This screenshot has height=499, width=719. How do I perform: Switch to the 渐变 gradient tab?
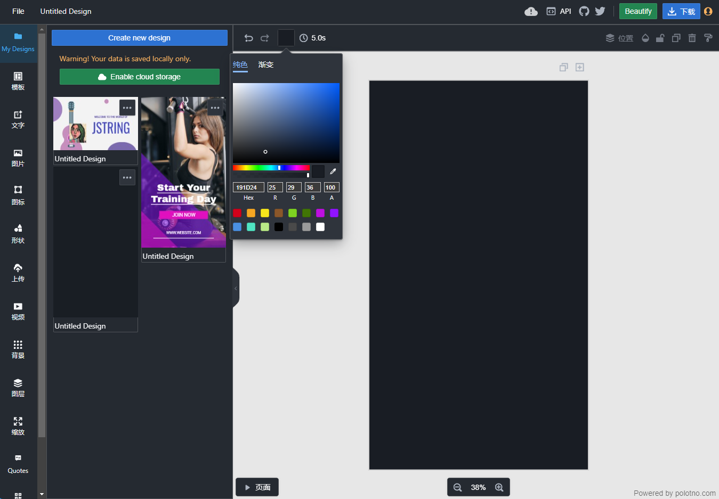(x=266, y=64)
